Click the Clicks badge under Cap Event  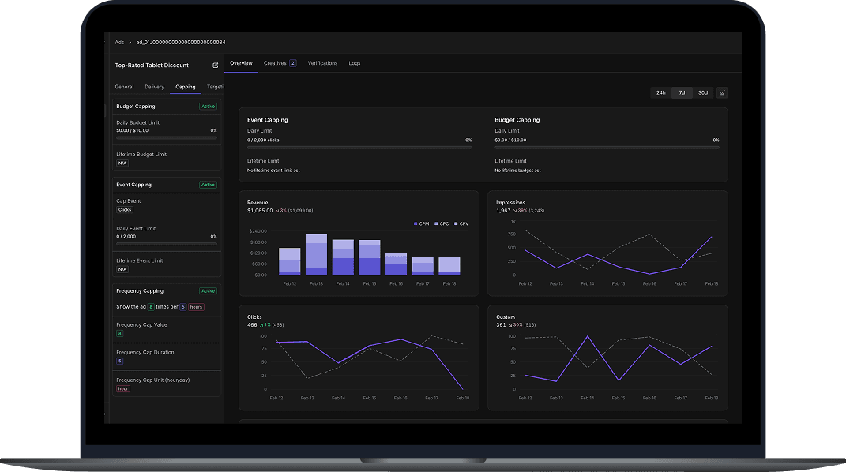[125, 210]
